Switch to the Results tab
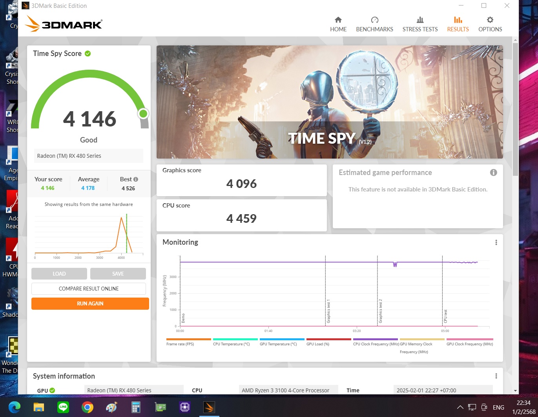 (458, 24)
